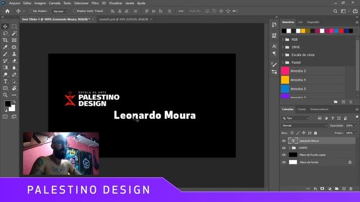
Task: Open the Agrupar dropdown
Action: pyautogui.click(x=60, y=11)
